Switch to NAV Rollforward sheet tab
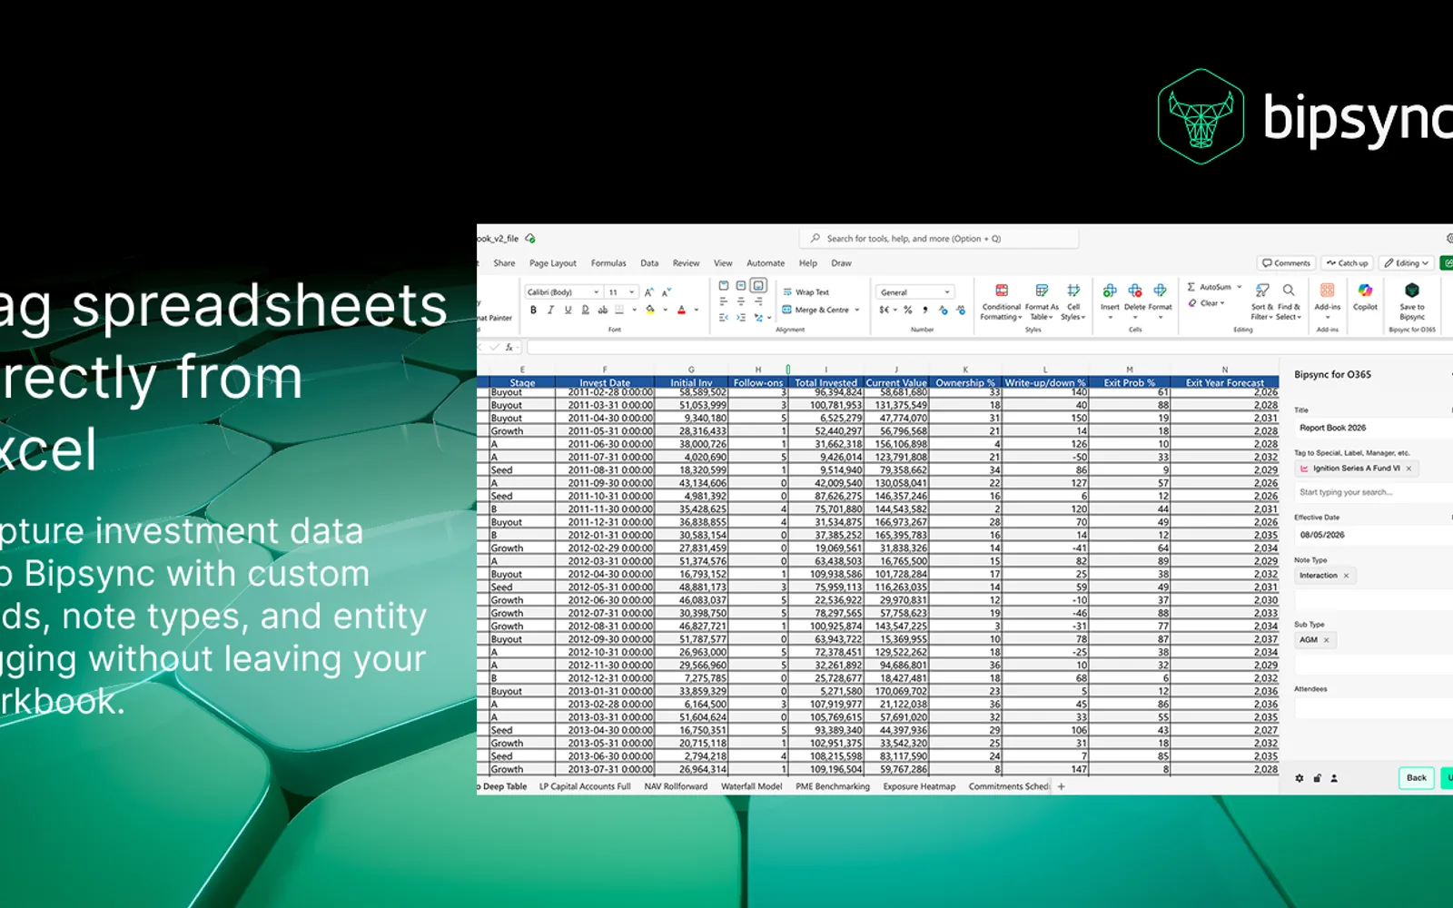 676,786
